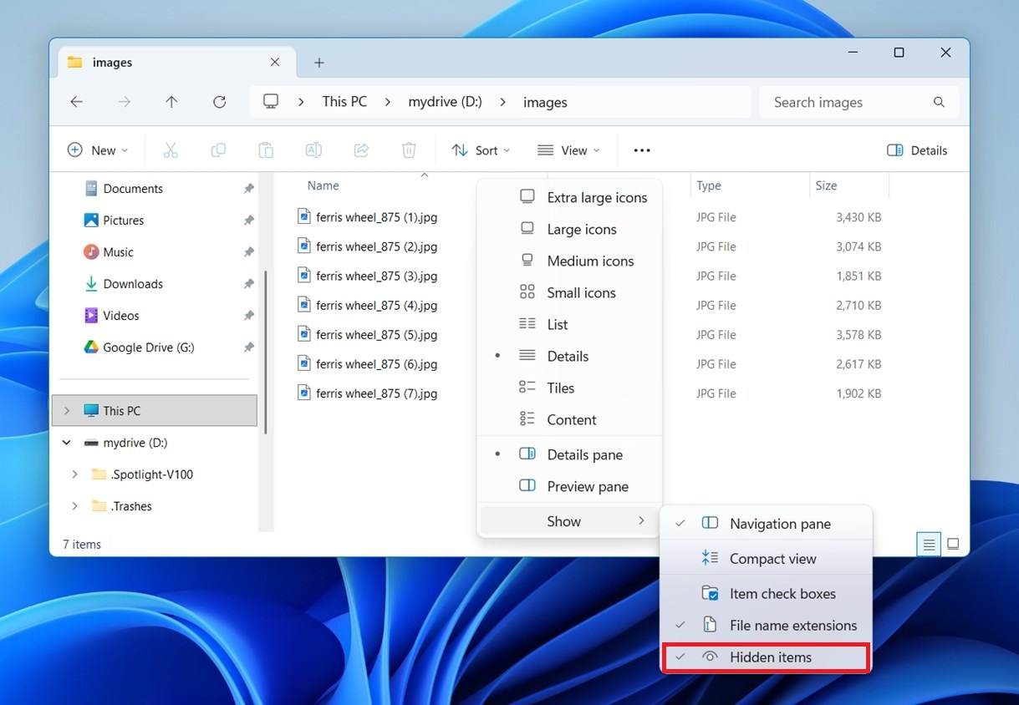The height and width of the screenshot is (705, 1019).
Task: Navigate to This PC breadcrumb
Action: point(344,102)
